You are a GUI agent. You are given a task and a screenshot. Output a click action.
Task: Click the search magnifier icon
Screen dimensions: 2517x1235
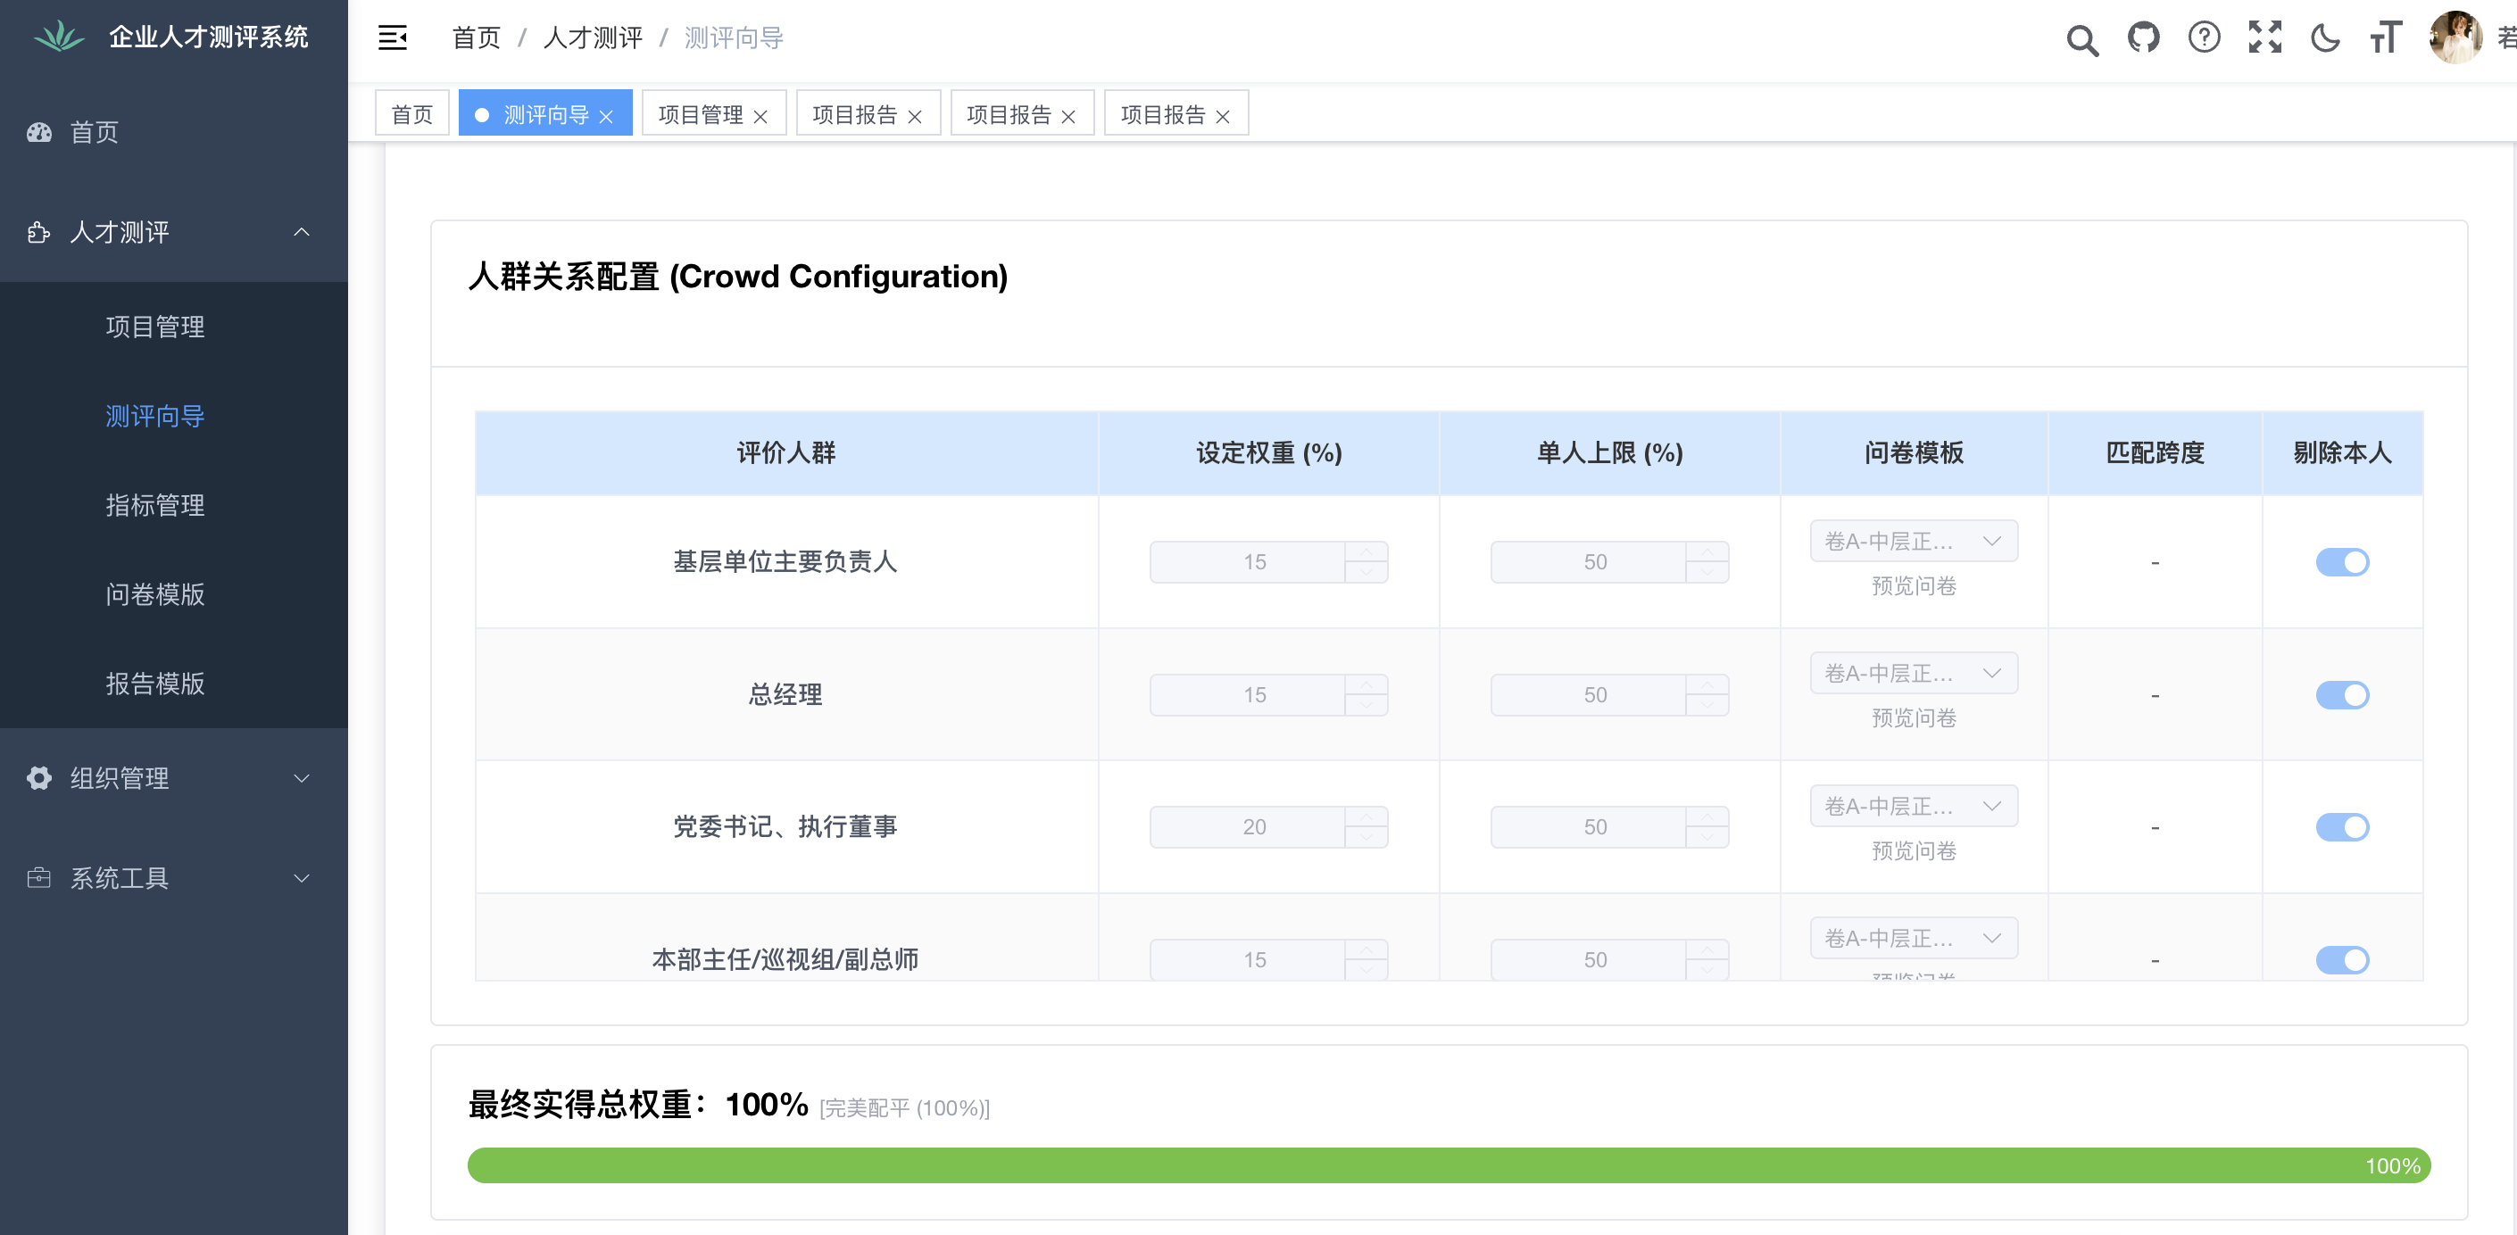point(2082,39)
